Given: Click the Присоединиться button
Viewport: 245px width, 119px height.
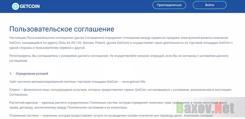Looking at the screenshot, I should pyautogui.click(x=169, y=5).
